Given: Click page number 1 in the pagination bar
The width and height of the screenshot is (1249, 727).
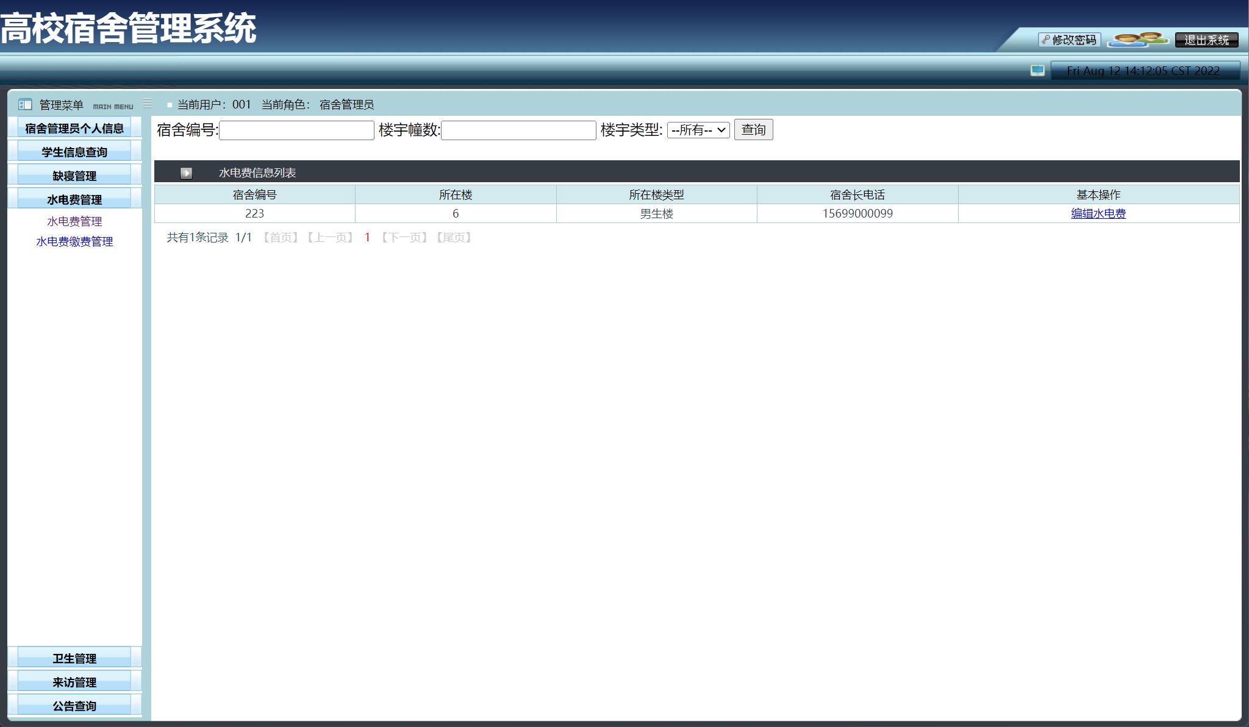Looking at the screenshot, I should (367, 237).
